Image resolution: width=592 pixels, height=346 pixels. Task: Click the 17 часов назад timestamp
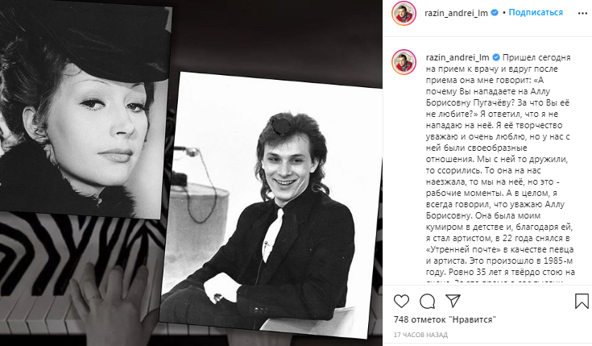click(420, 335)
